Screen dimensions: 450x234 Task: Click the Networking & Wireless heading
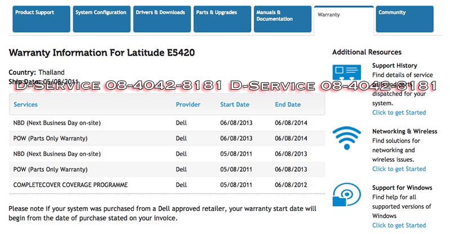404,131
